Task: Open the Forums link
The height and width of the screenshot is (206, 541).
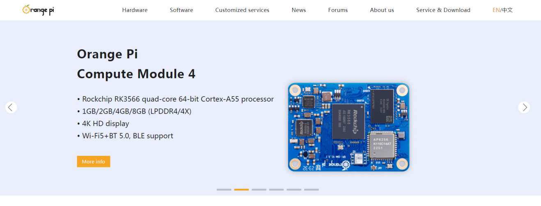Action: [338, 10]
